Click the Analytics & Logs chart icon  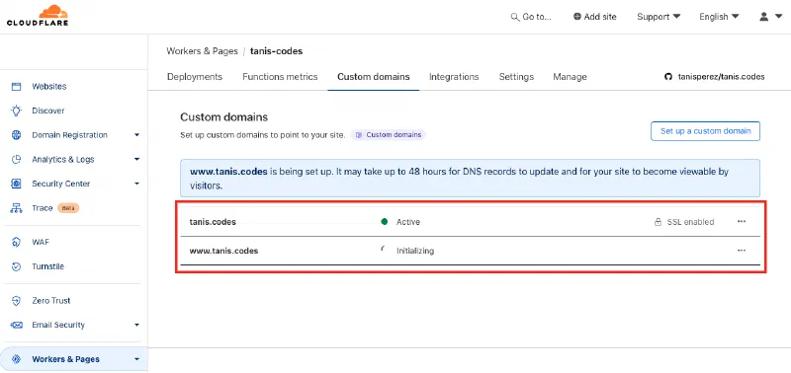pos(16,160)
